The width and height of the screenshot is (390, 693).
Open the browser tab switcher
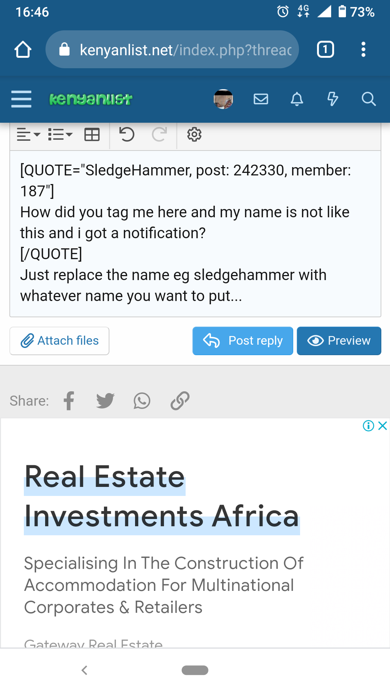click(325, 49)
